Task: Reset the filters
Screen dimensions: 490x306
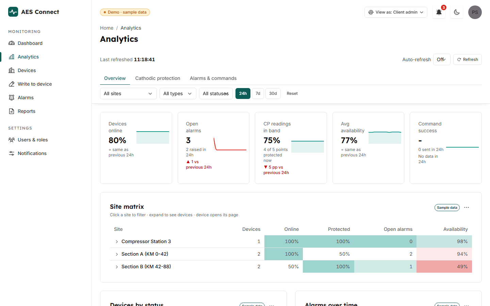Action: pyautogui.click(x=292, y=93)
